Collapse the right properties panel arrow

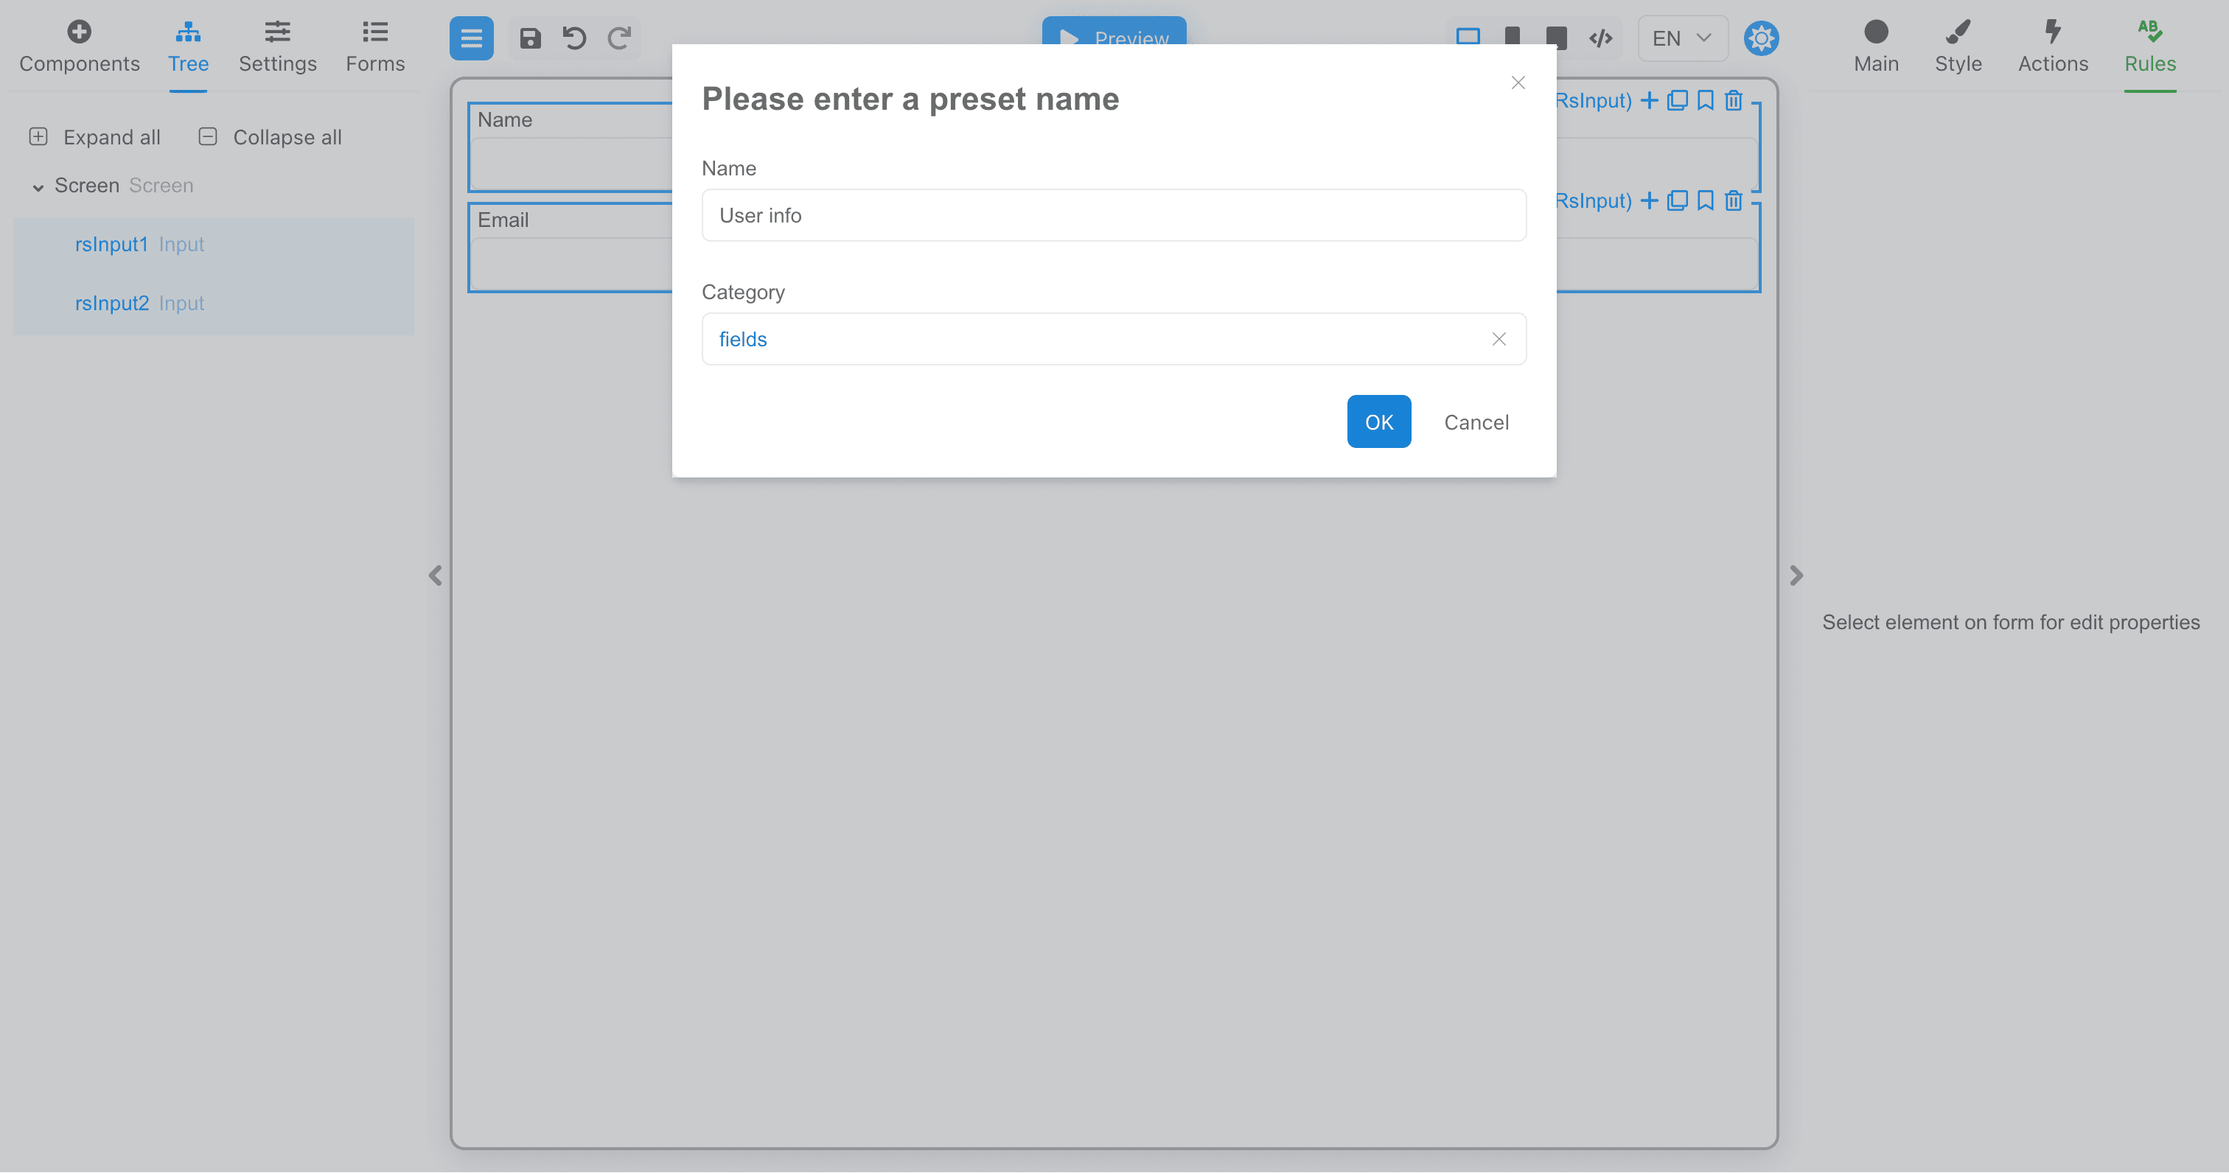coord(1796,575)
